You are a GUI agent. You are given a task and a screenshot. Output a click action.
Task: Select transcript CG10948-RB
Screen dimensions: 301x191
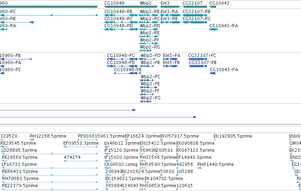118,12
